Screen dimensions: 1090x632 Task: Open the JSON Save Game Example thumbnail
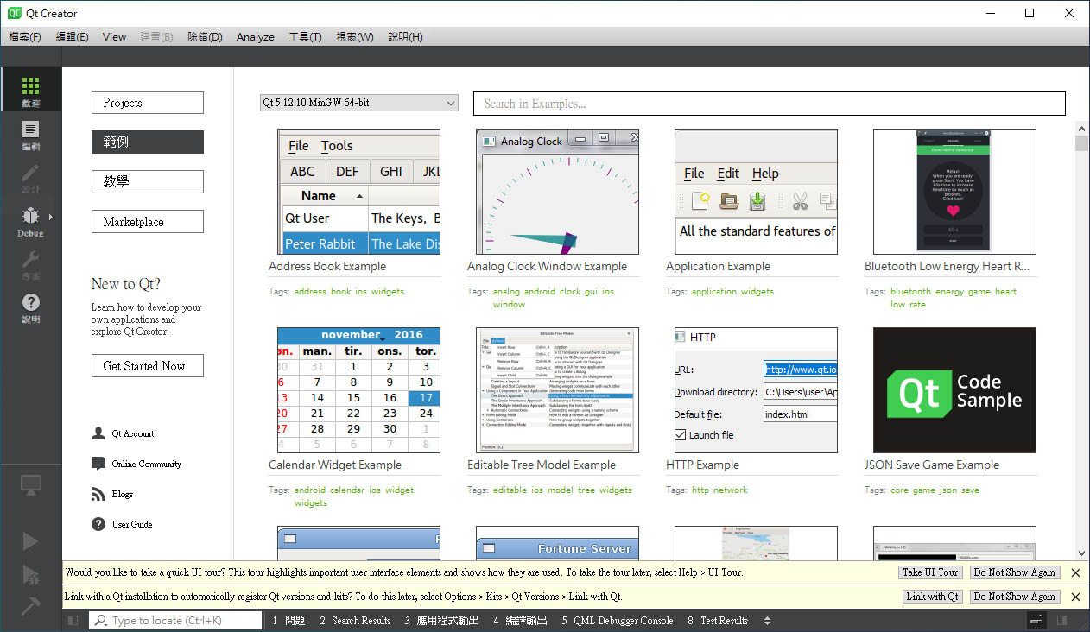pyautogui.click(x=954, y=390)
